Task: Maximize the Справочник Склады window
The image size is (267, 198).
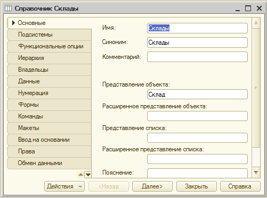Action: [248, 8]
